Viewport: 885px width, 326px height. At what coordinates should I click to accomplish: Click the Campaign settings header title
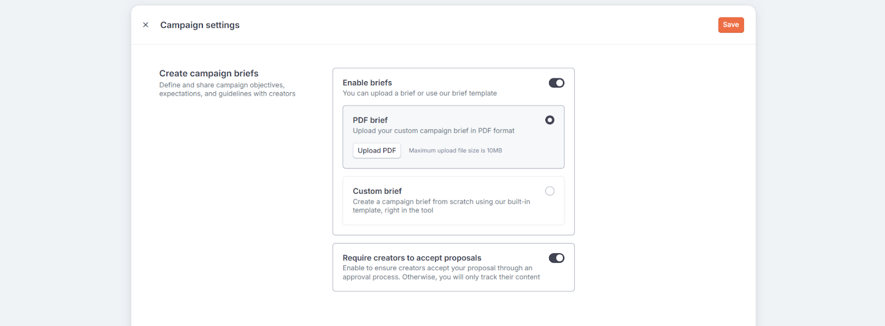point(200,25)
